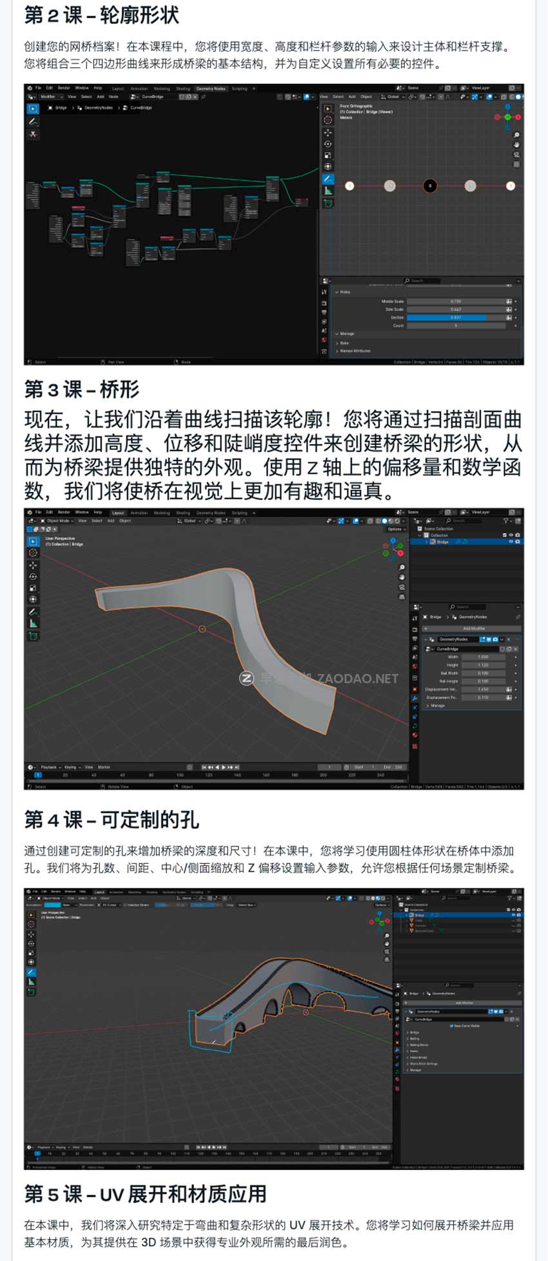Click Add Modifier button in Lesson 4 properties
Screen dimensions: 548x1261
[464, 1003]
